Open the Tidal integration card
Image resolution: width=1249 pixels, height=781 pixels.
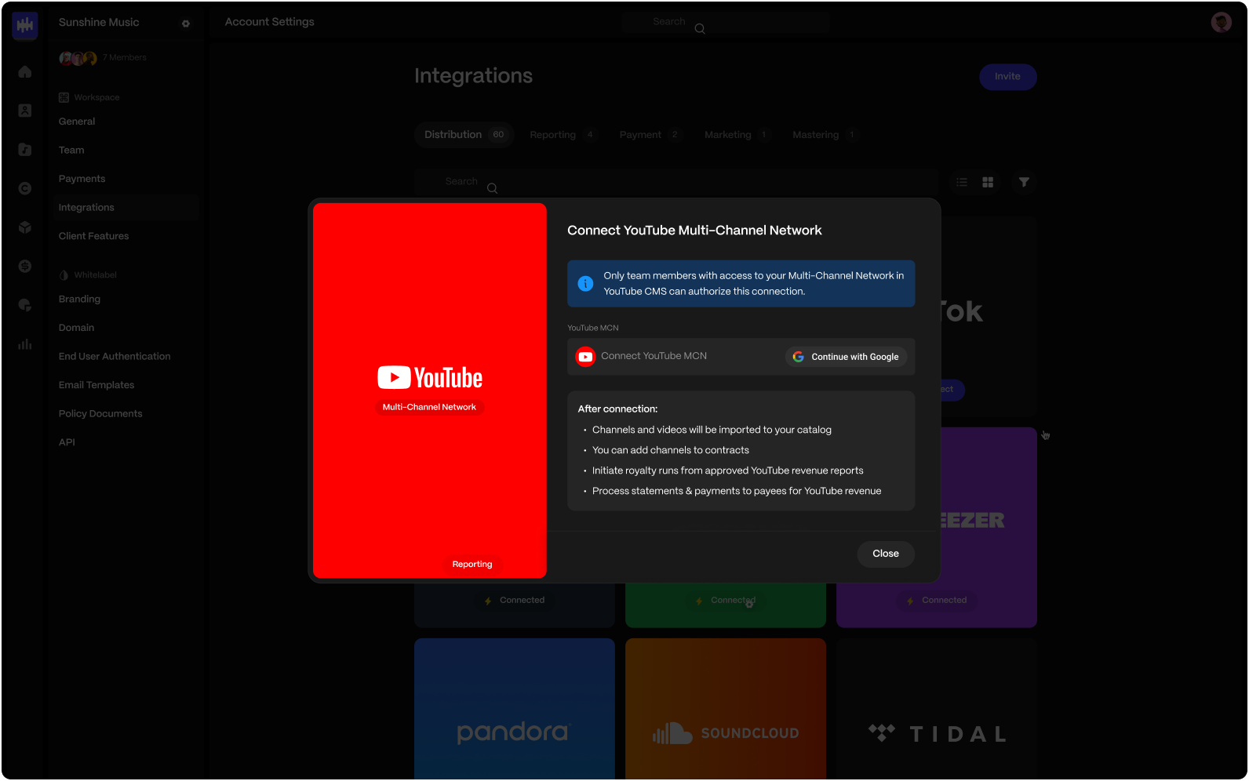point(937,709)
